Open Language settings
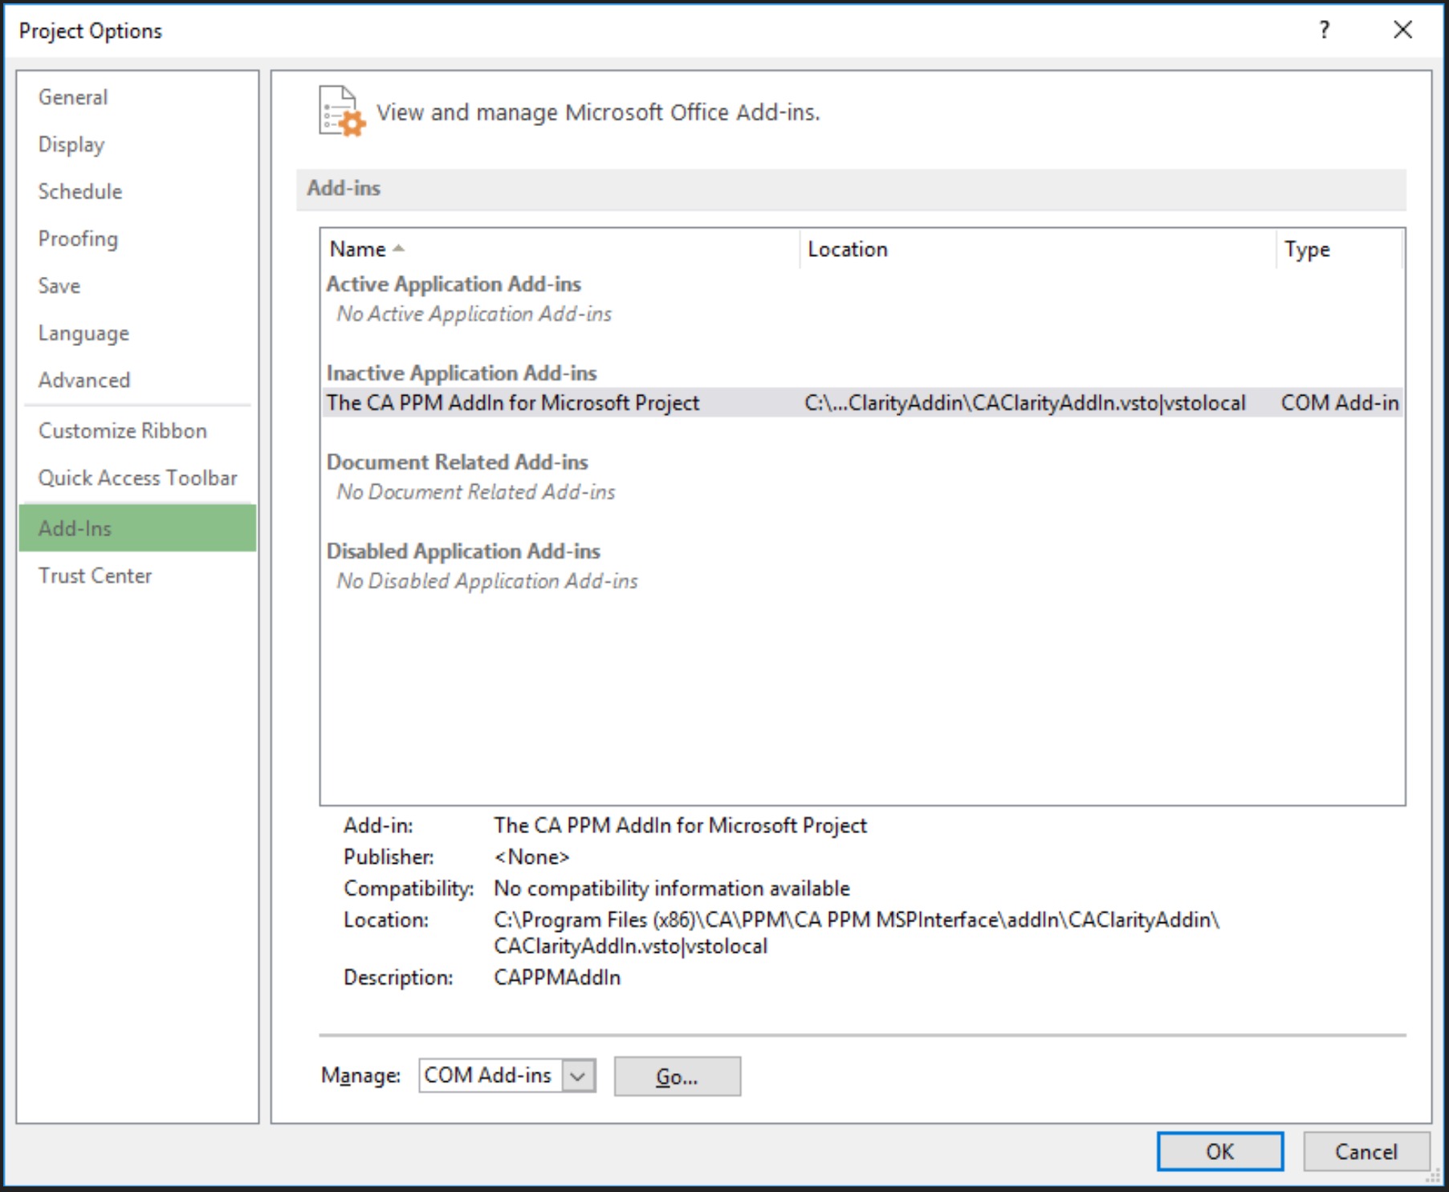This screenshot has height=1192, width=1449. pyautogui.click(x=83, y=334)
